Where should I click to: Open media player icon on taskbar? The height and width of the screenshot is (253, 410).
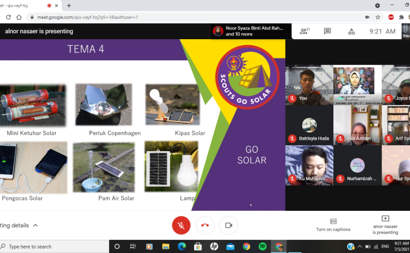149,246
